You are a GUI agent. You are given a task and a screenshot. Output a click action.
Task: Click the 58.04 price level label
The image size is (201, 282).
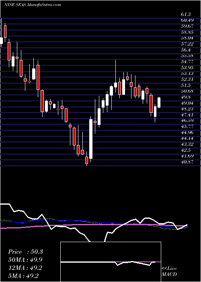[x=187, y=38]
